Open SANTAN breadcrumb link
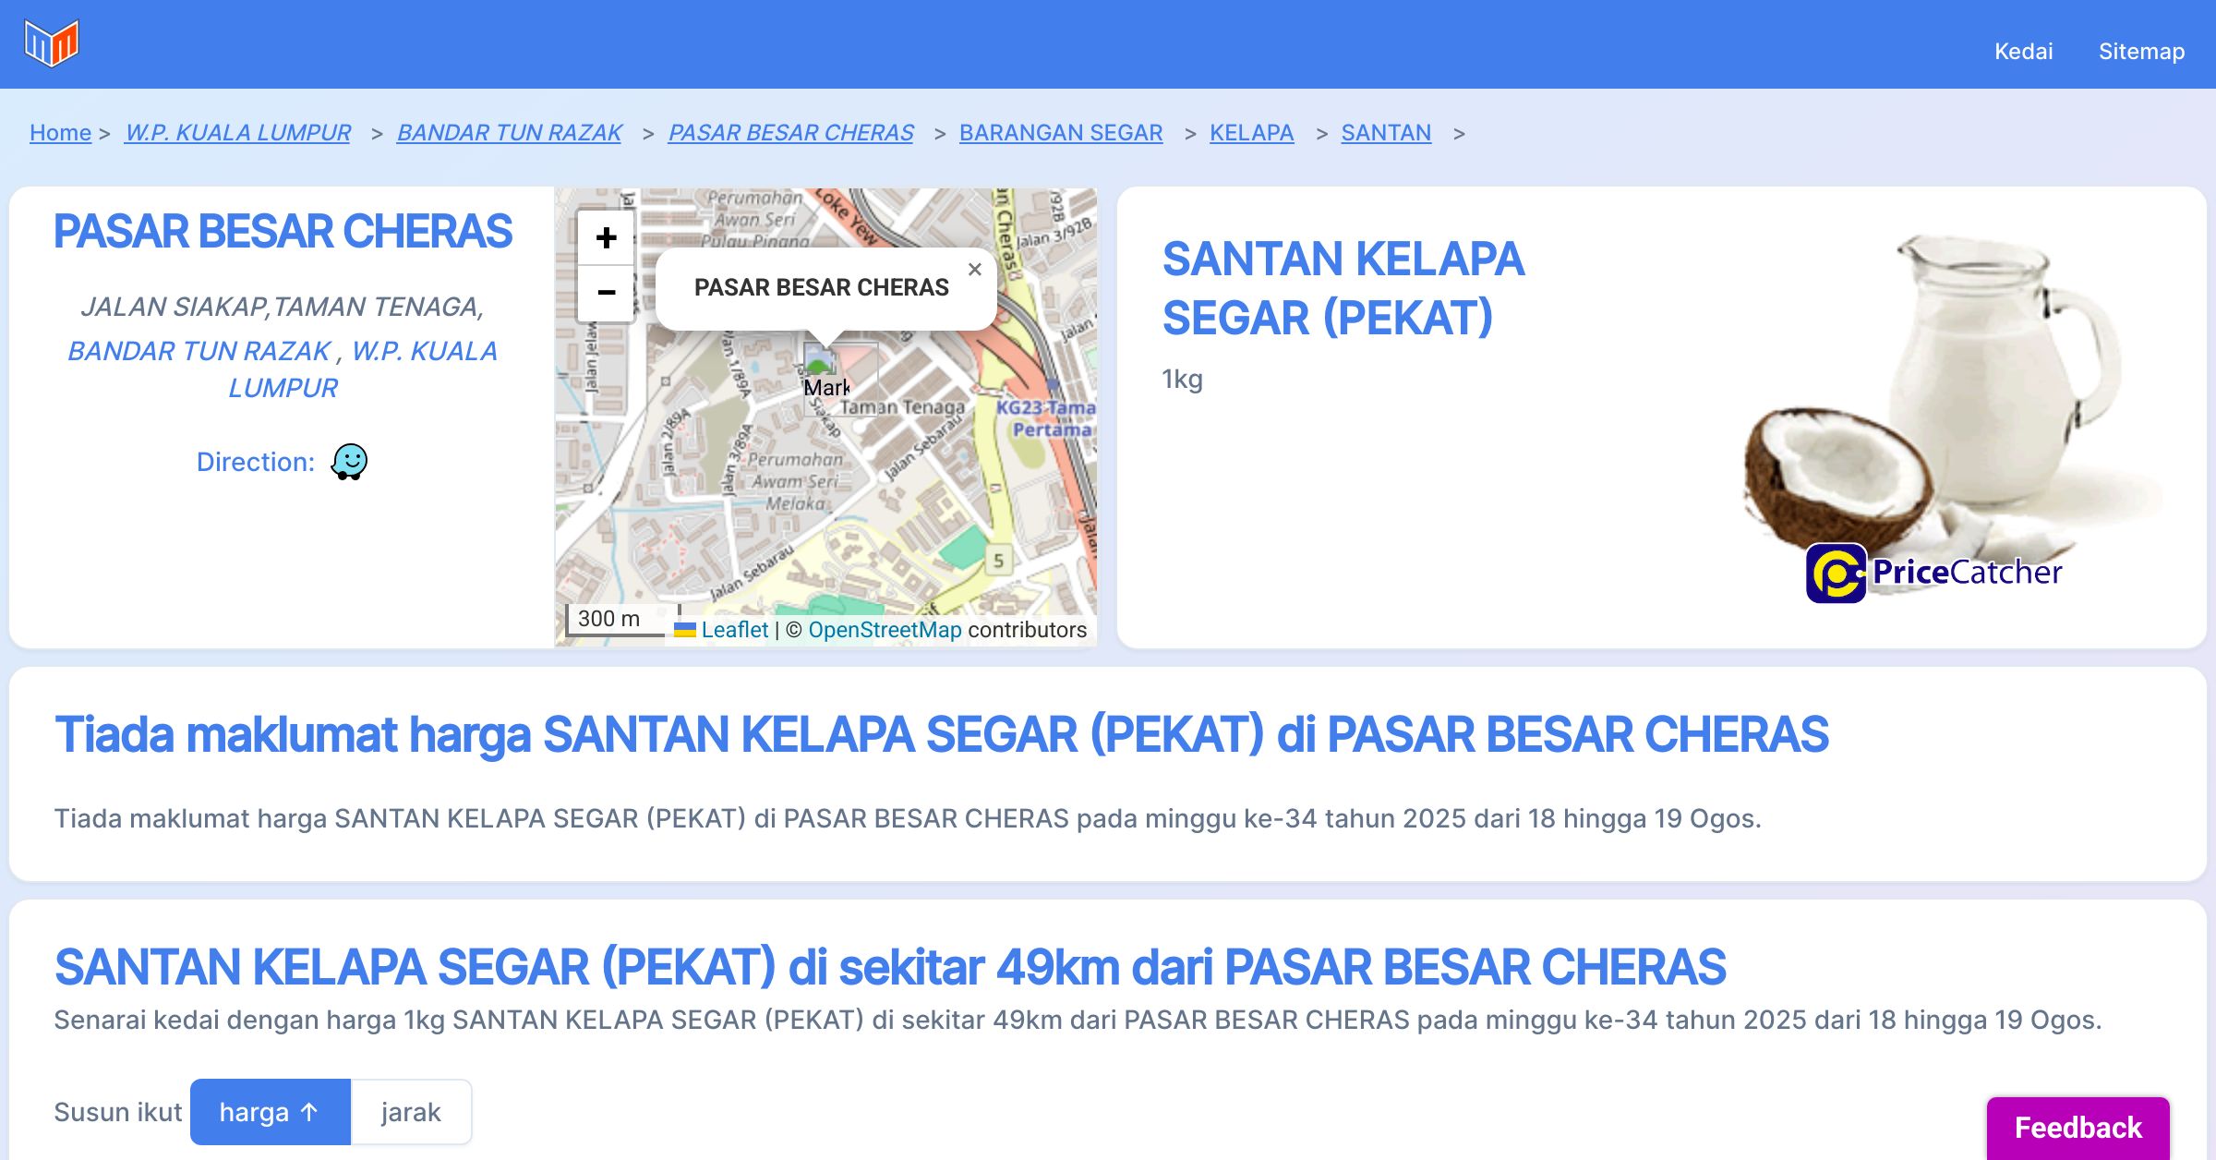This screenshot has width=2216, height=1160. tap(1386, 132)
